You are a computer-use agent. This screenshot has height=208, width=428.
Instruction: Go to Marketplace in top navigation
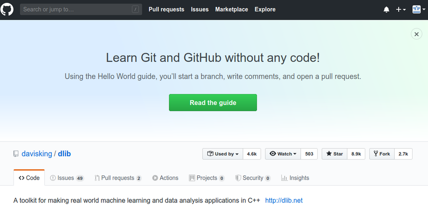[232, 10]
